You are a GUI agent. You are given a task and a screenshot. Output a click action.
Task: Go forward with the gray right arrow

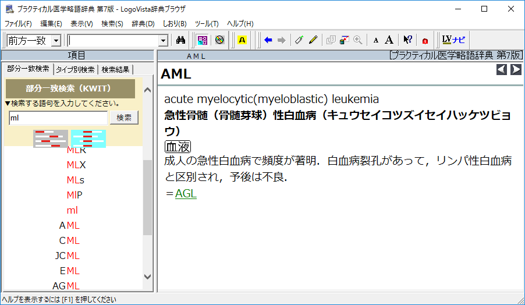click(282, 40)
